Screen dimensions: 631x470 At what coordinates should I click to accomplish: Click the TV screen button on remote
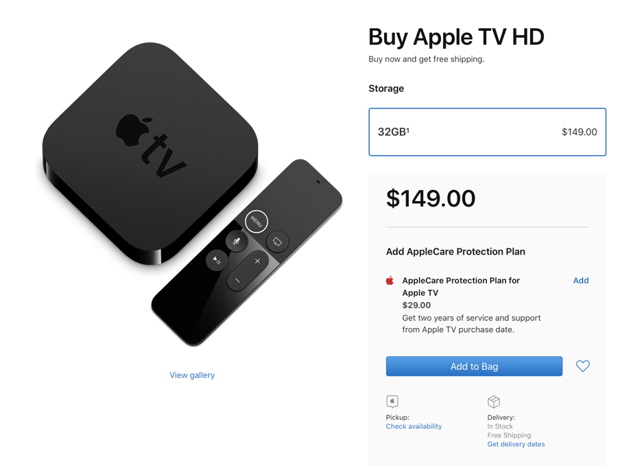click(277, 242)
